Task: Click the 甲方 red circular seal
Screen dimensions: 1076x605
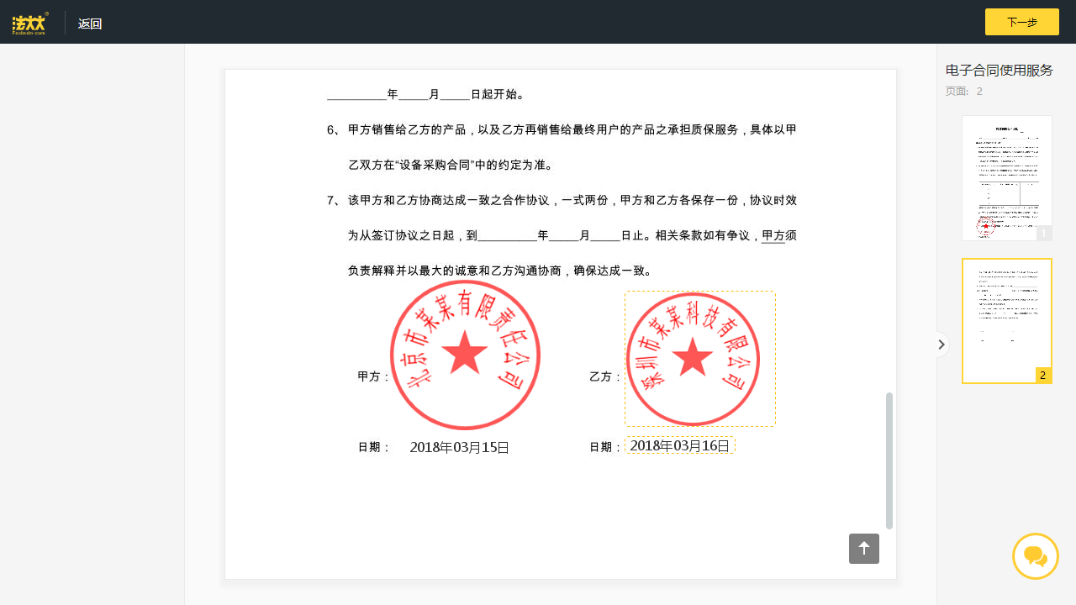Action: [x=465, y=355]
